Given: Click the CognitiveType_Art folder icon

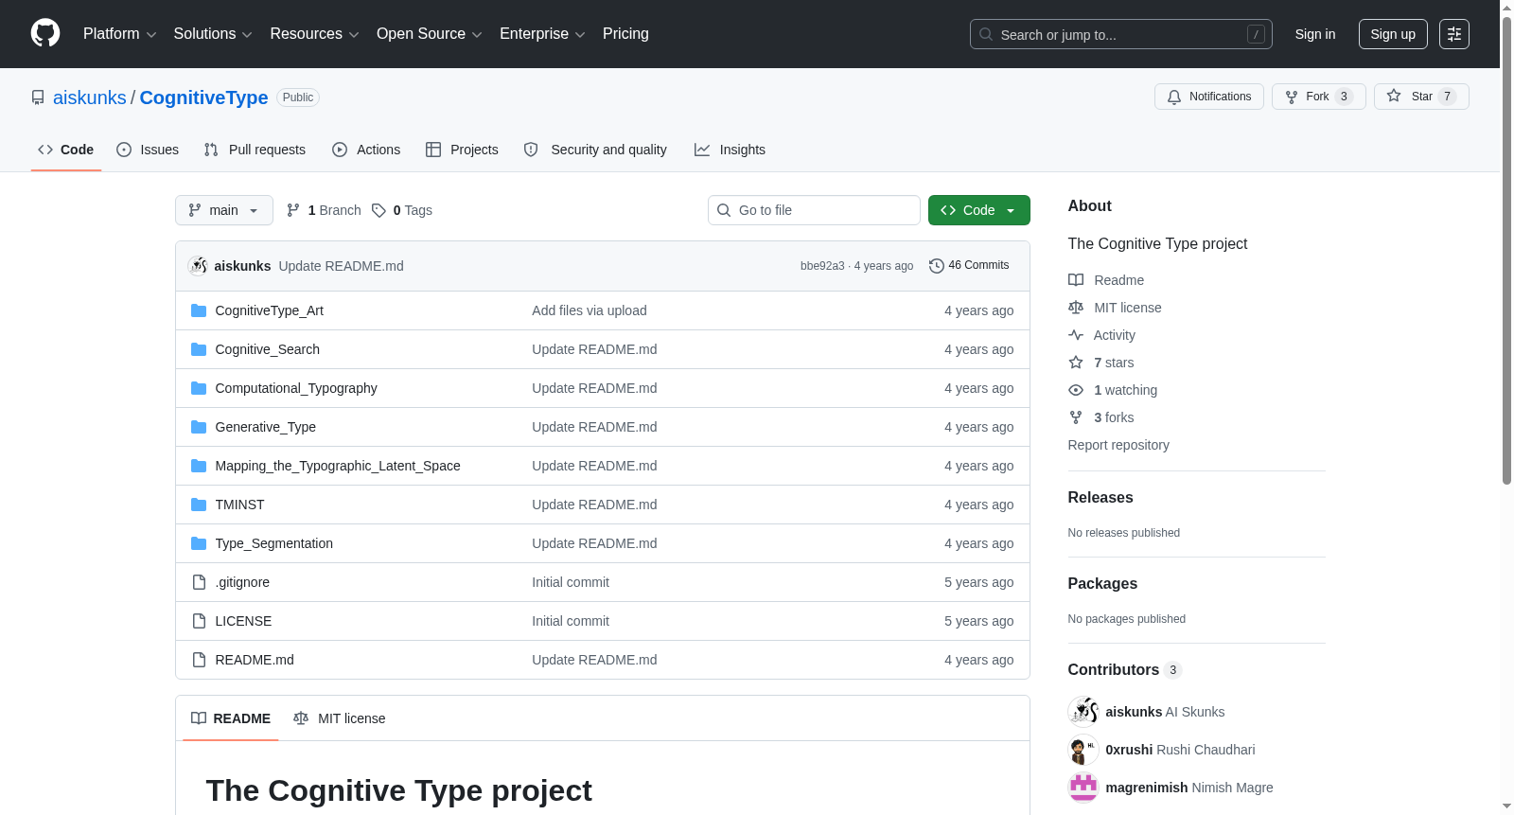Looking at the screenshot, I should click(199, 310).
